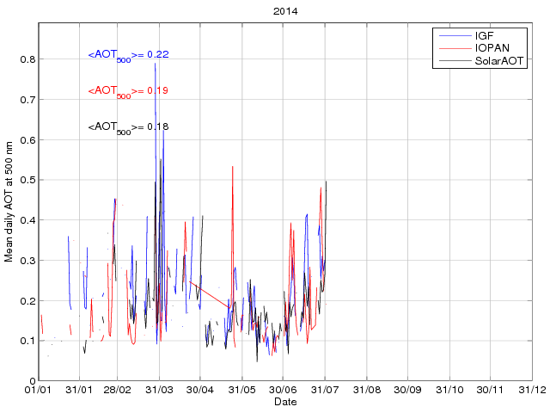Image resolution: width=550 pixels, height=413 pixels.
Task: Select the 31/07 date tick label
Action: 326,391
